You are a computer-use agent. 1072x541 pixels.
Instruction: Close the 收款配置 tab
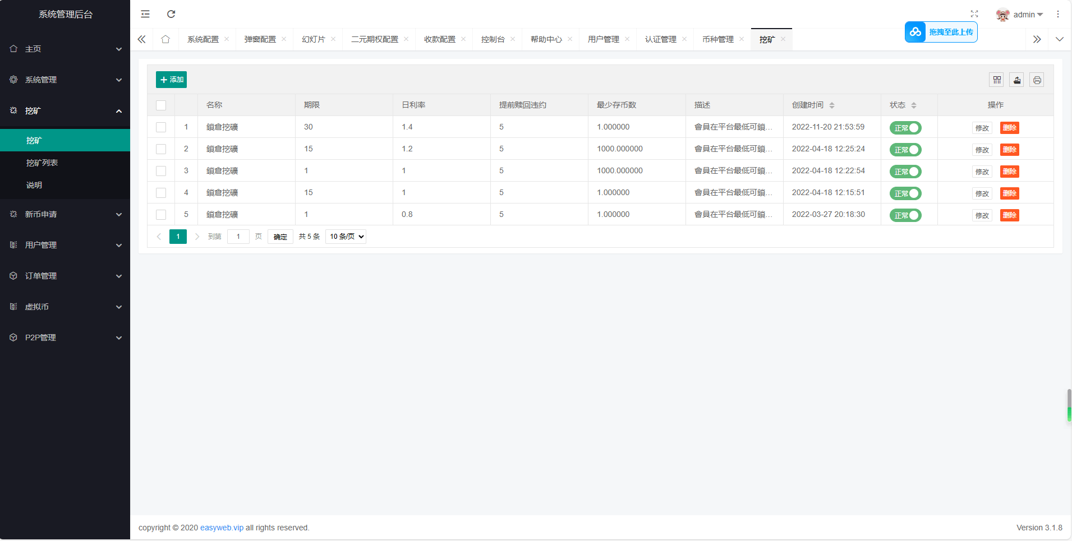[x=463, y=39]
